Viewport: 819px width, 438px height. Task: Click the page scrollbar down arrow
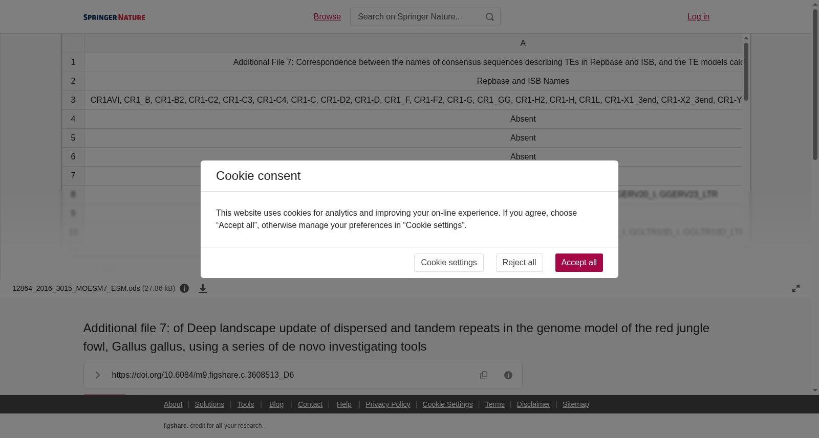815,390
